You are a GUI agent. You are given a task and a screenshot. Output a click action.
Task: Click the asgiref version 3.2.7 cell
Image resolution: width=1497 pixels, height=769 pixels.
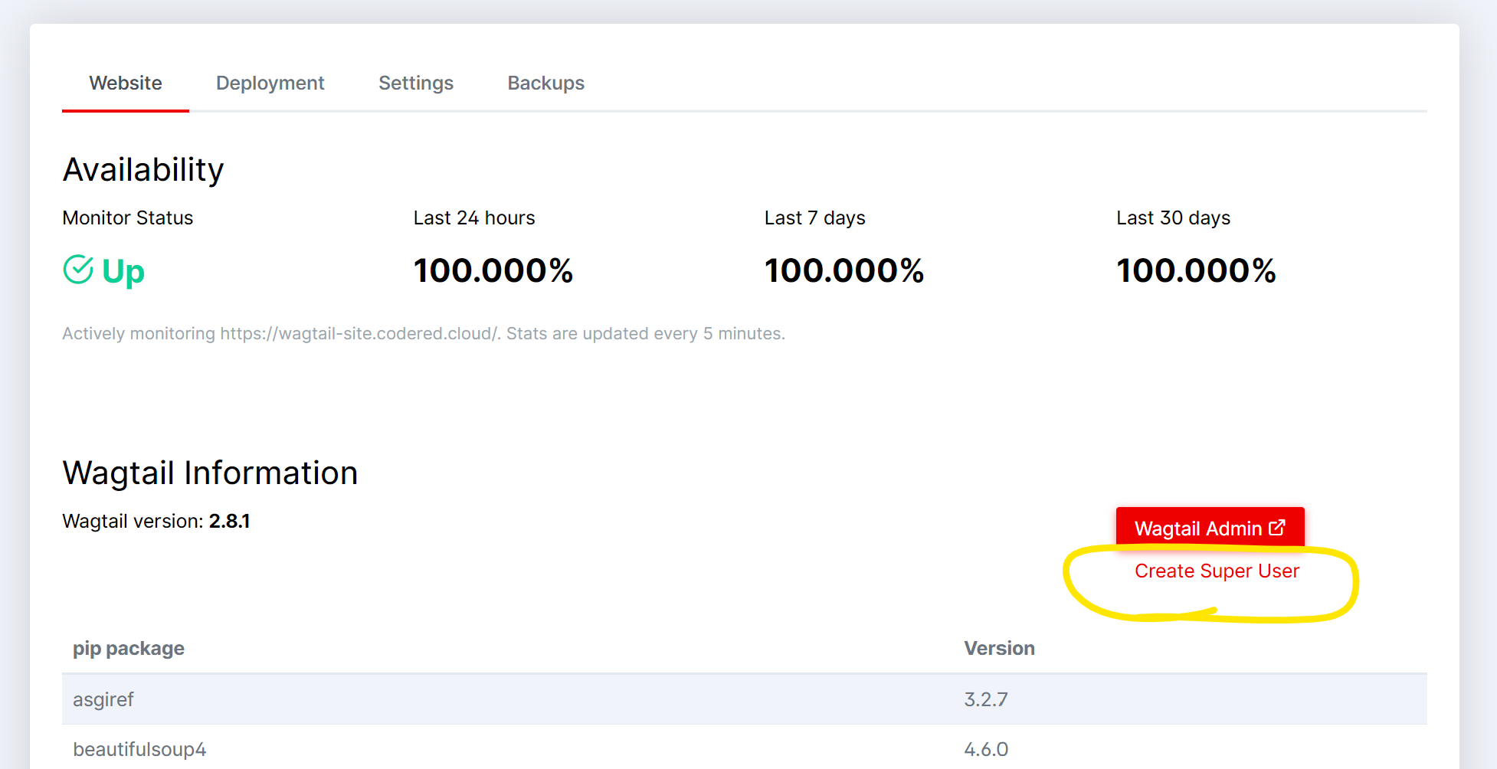pos(986,699)
